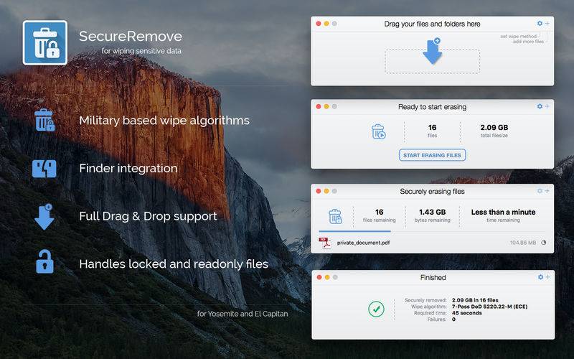574x359 pixels.
Task: Open wipe method gear in 'Drag your files' window
Action: coord(540,24)
